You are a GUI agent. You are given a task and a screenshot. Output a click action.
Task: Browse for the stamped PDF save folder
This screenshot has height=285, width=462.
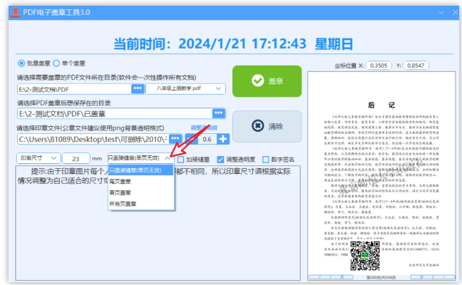click(219, 113)
